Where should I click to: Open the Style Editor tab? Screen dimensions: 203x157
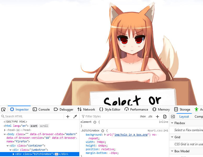(x=110, y=110)
